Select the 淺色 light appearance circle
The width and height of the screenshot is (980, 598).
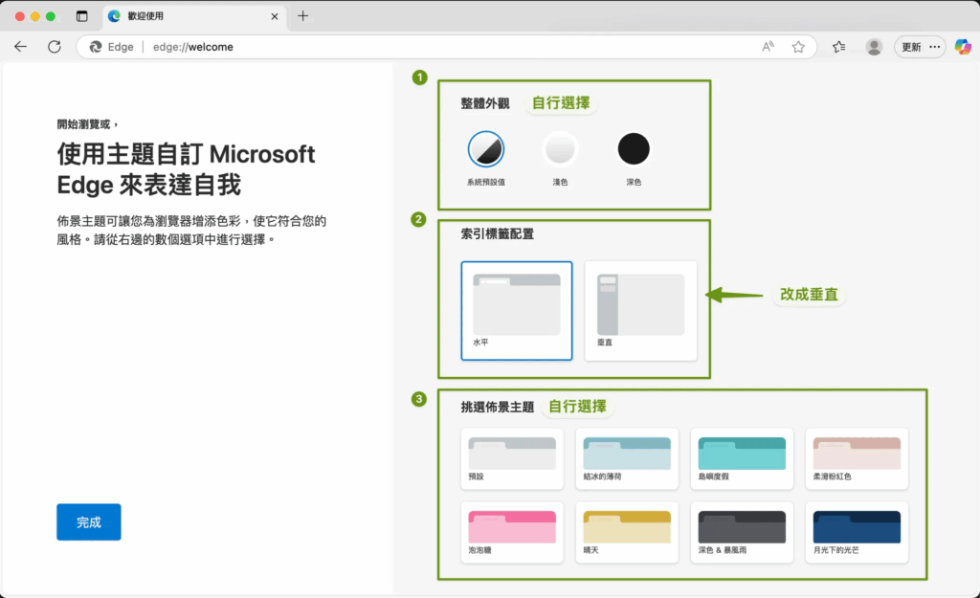coord(560,148)
